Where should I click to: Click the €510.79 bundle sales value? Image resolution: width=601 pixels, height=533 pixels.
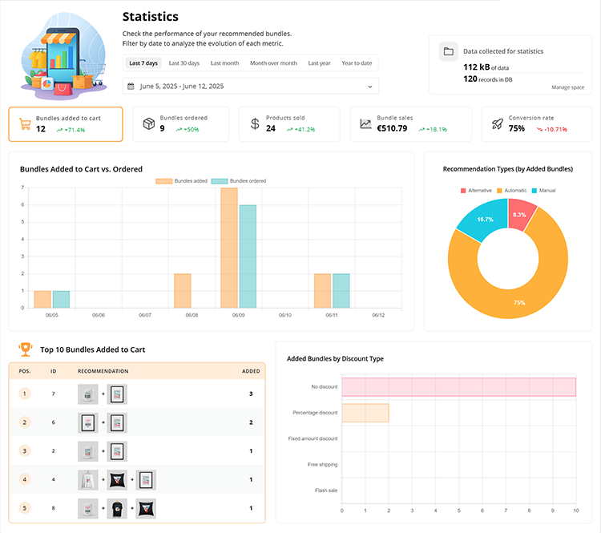(x=392, y=128)
